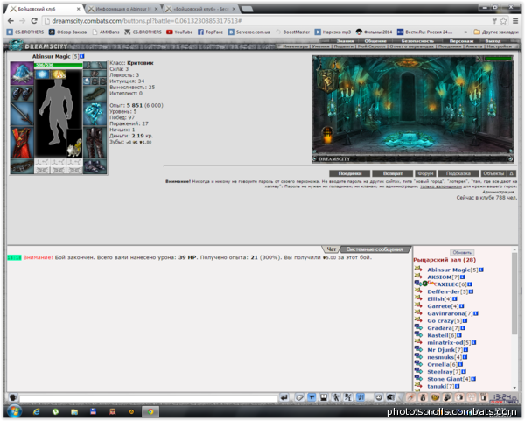The height and width of the screenshot is (421, 525).
Task: Click the info icon beside AKSIOM[7]
Action: click(462, 277)
